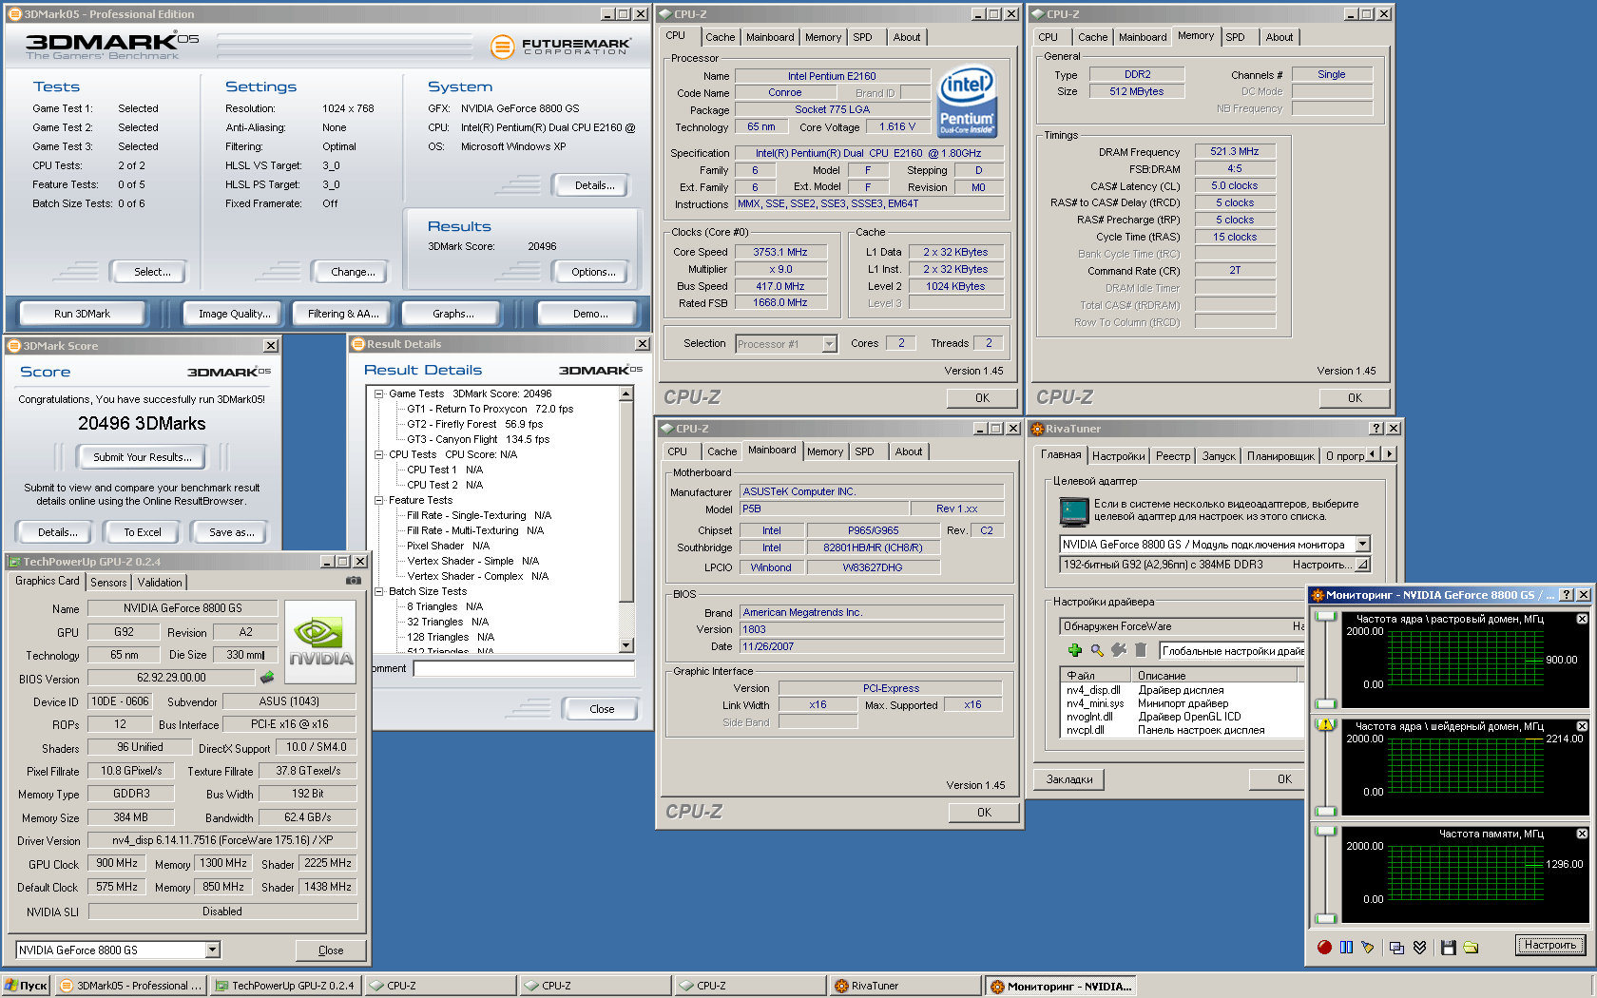Click the RivaTuner title bar help button
Screen dimensions: 1597x998
click(1376, 429)
